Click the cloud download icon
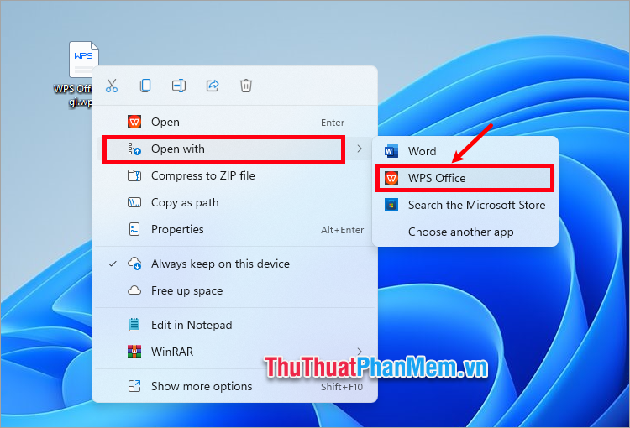630x428 pixels. coord(134,264)
